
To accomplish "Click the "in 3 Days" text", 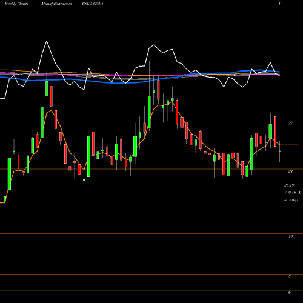I will 291,200.
